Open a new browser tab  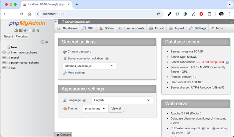[77, 4]
